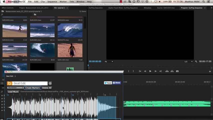Image resolution: width=213 pixels, height=120 pixels.
Task: Click the Mark In bracket icon
Action: click(x=129, y=71)
